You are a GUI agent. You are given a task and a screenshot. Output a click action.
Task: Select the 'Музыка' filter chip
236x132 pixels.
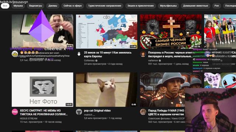coord(18,6)
